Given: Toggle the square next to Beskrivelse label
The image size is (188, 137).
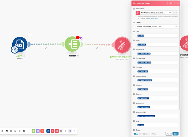Looking at the screenshot, I should (x=134, y=49).
